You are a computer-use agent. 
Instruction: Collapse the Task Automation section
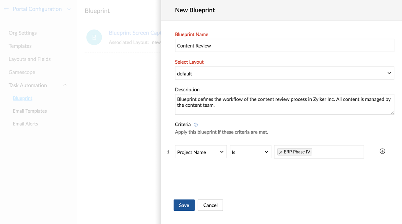coord(65,85)
